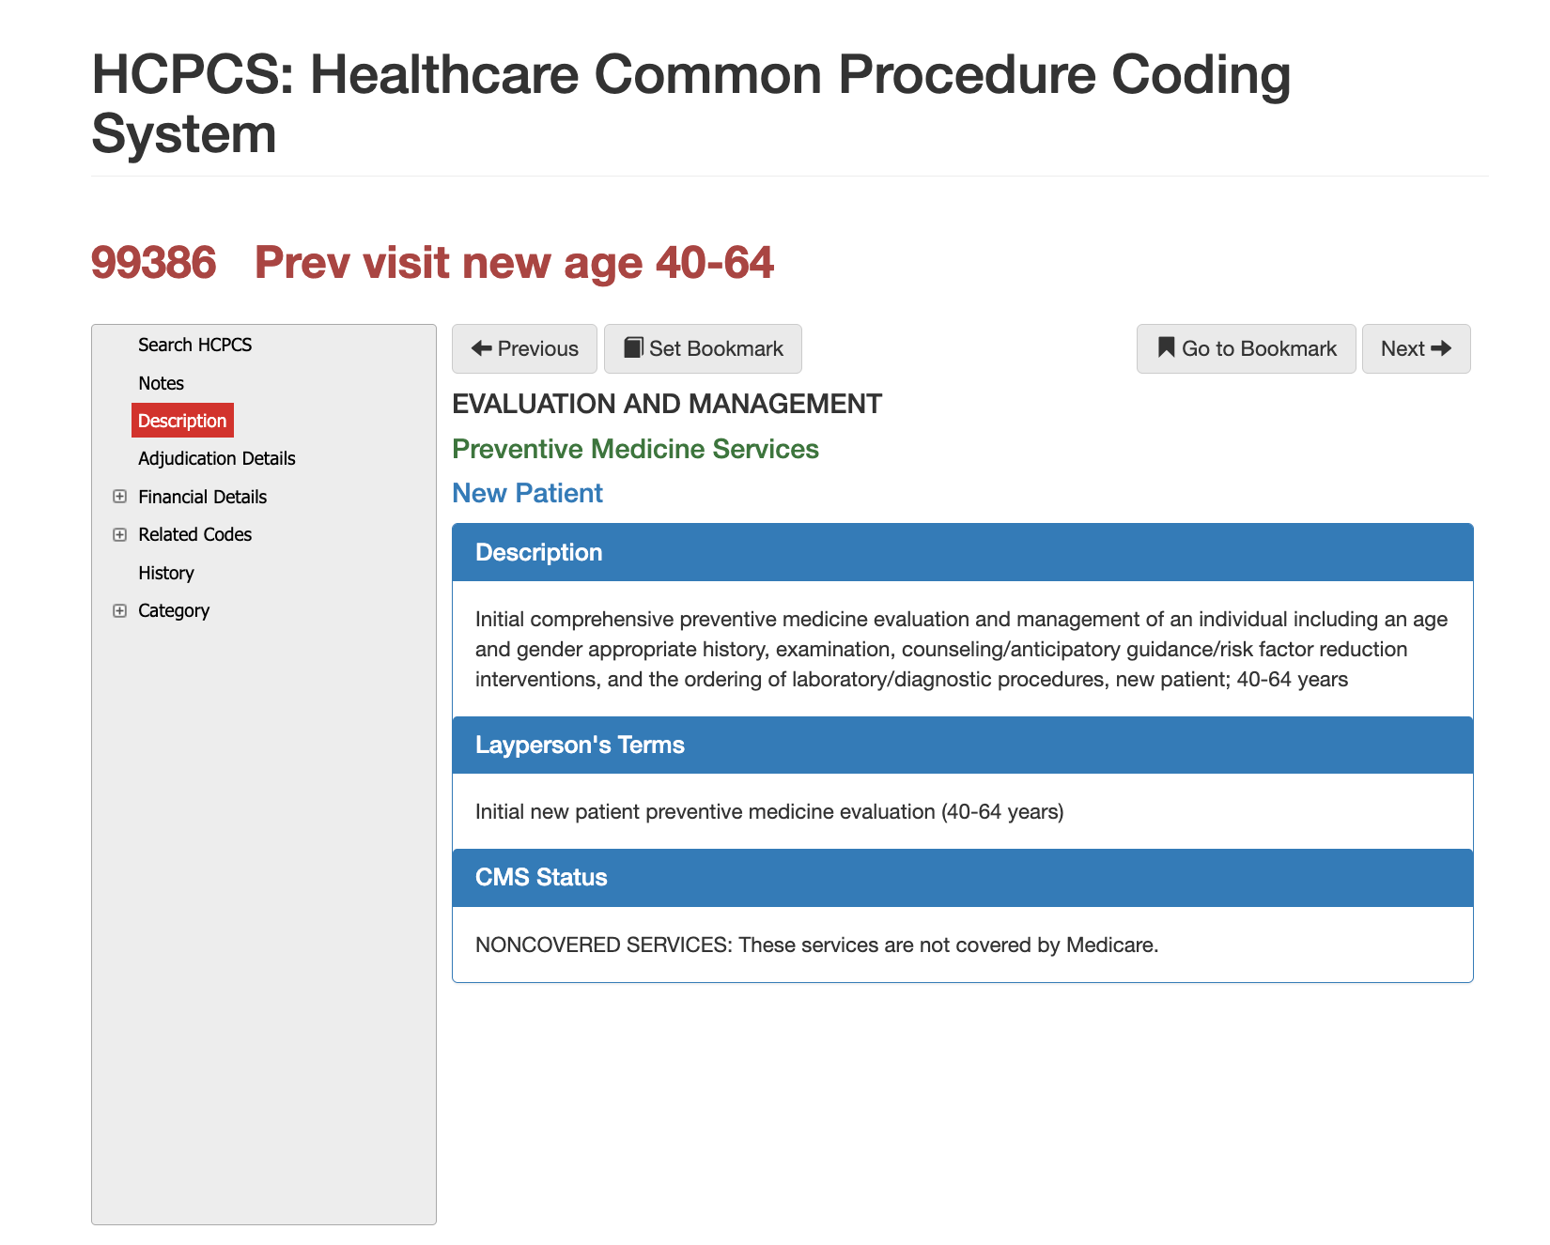This screenshot has width=1550, height=1245.
Task: Open Adjudication Details from the sidebar
Action: coord(216,458)
